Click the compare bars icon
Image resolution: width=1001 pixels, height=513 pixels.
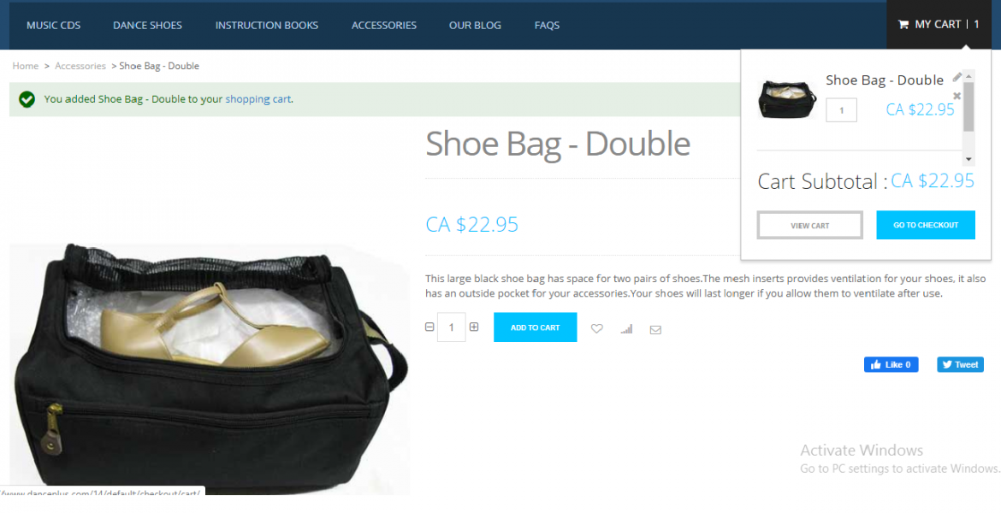(626, 328)
